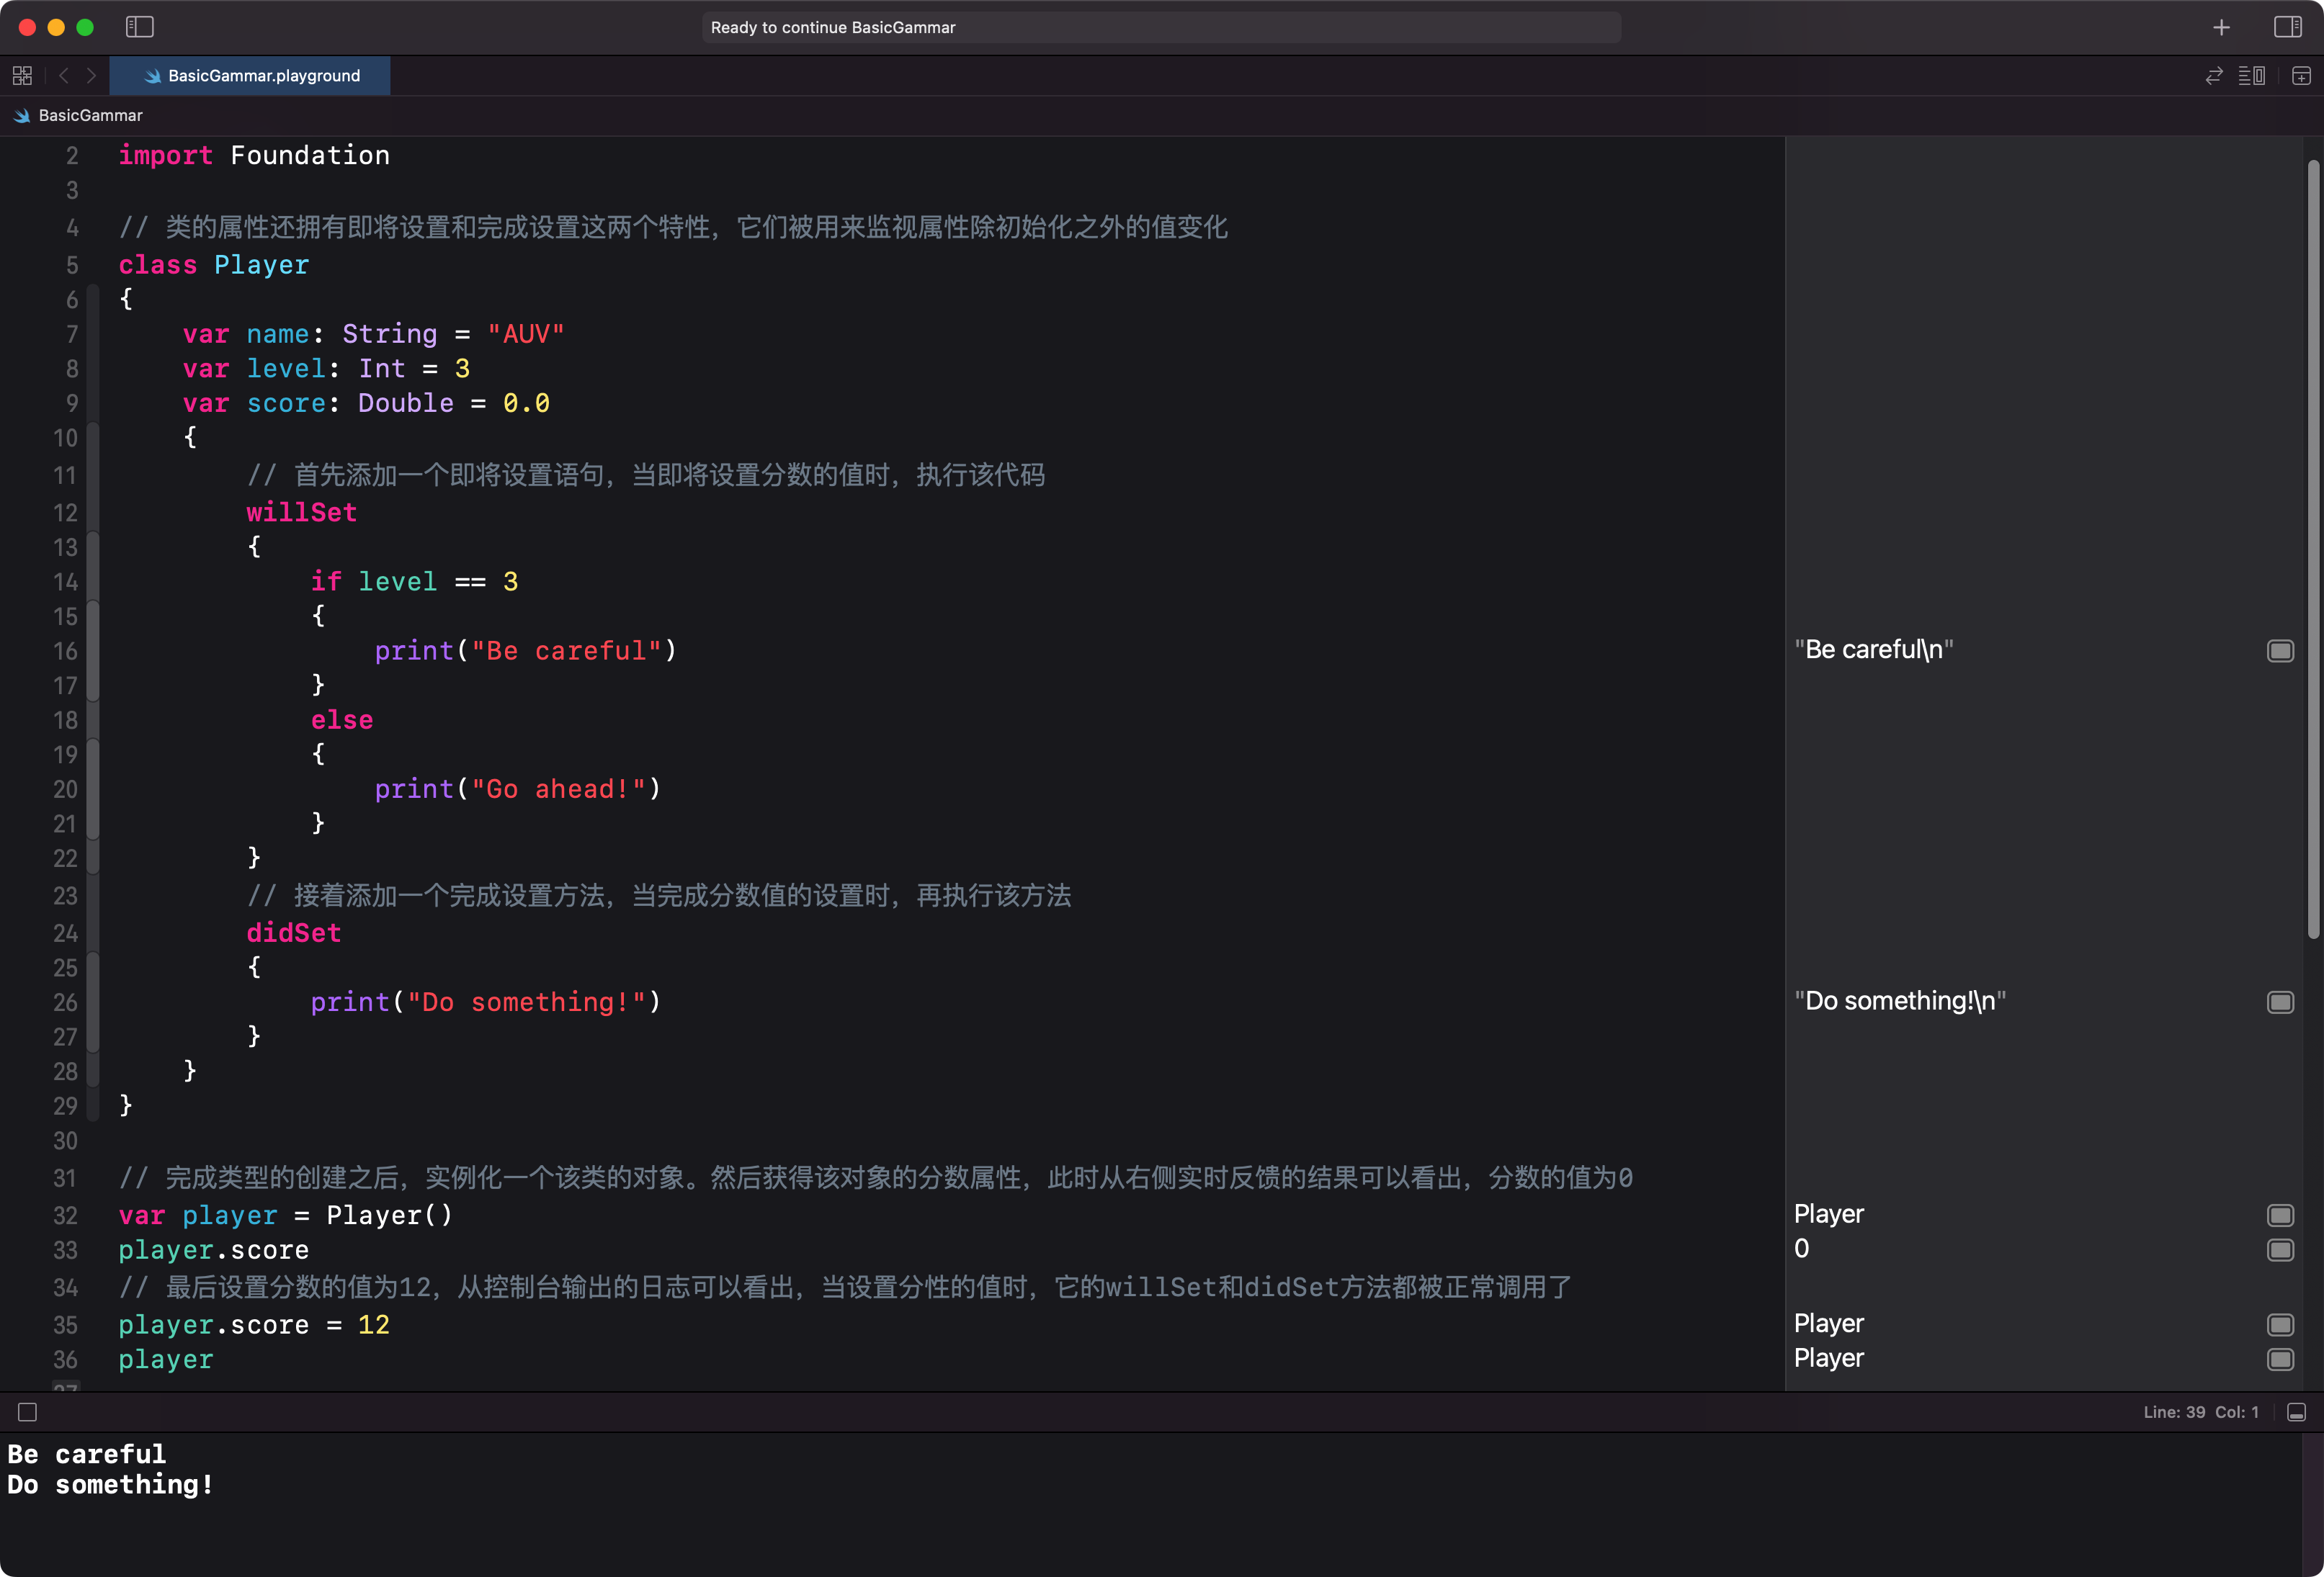Go back with the left chevron
Screen dimensions: 2324x1577
(64, 75)
